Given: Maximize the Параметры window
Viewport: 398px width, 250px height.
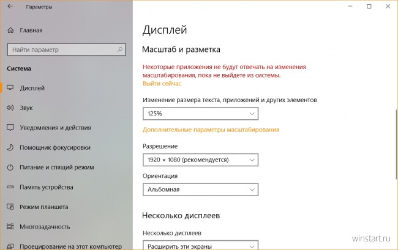Looking at the screenshot, I should 369,6.
